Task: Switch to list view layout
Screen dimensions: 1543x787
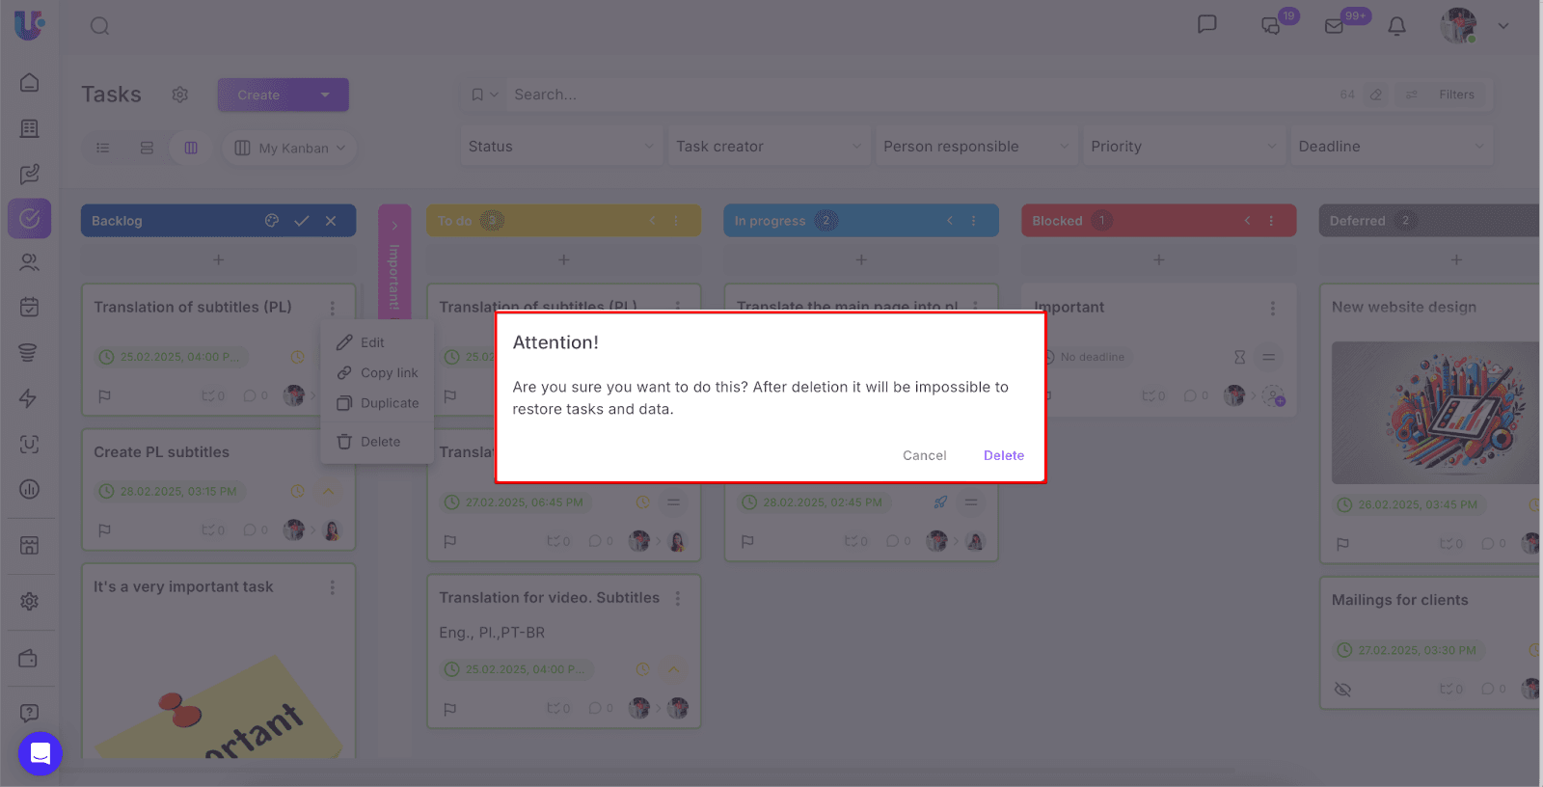Action: (103, 148)
